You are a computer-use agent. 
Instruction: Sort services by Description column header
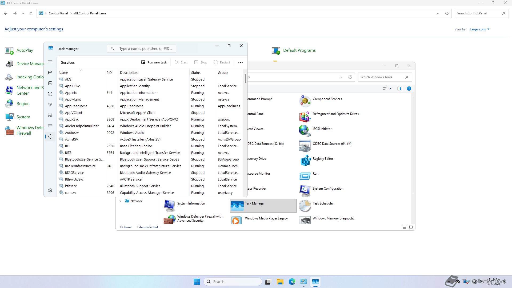pyautogui.click(x=129, y=73)
